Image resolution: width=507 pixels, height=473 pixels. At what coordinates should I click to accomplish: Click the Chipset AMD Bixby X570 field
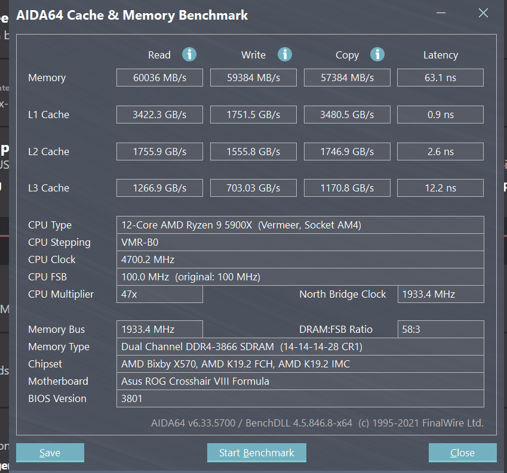pos(300,364)
